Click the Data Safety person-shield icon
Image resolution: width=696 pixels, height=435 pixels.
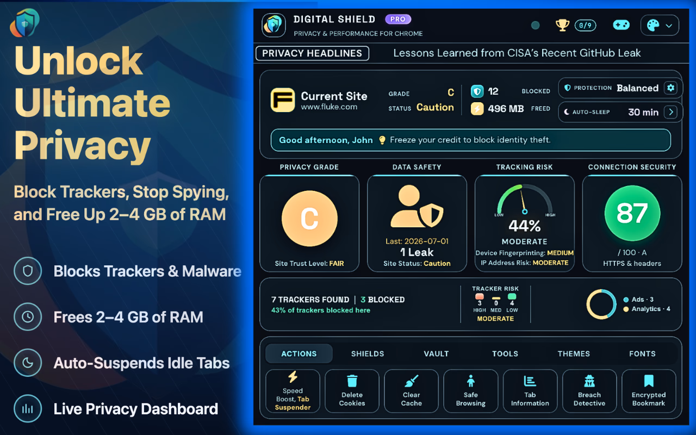click(417, 207)
